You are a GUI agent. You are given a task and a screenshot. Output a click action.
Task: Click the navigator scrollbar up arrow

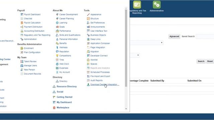(x=126, y=8)
